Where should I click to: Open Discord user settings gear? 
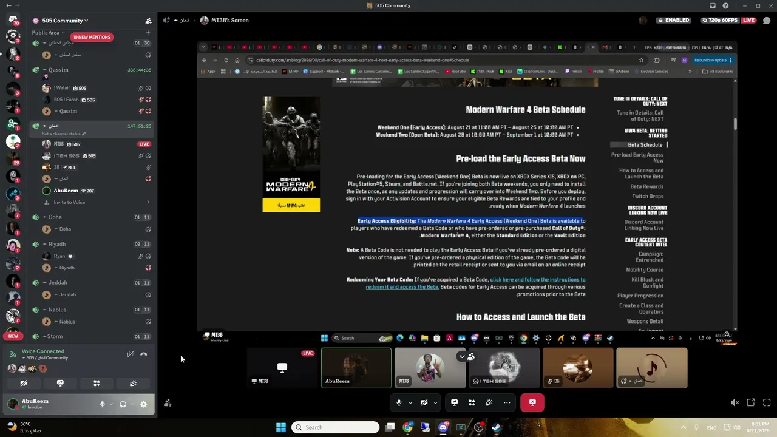(x=143, y=404)
